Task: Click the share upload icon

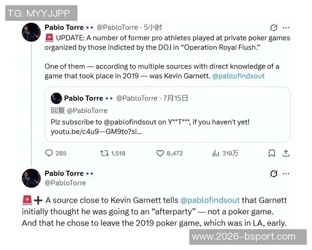Action: click(285, 153)
